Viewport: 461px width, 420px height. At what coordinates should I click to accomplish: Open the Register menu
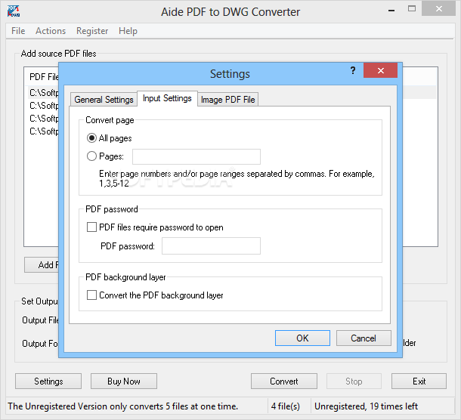pos(92,31)
